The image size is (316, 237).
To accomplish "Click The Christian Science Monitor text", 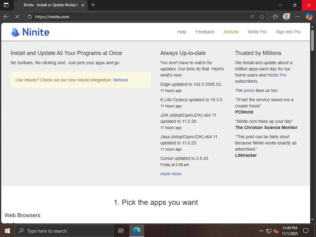I will point(266,127).
